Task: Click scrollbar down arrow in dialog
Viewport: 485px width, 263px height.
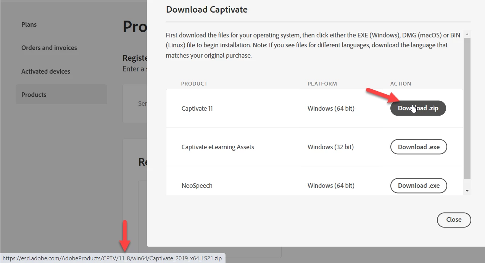Action: point(467,190)
